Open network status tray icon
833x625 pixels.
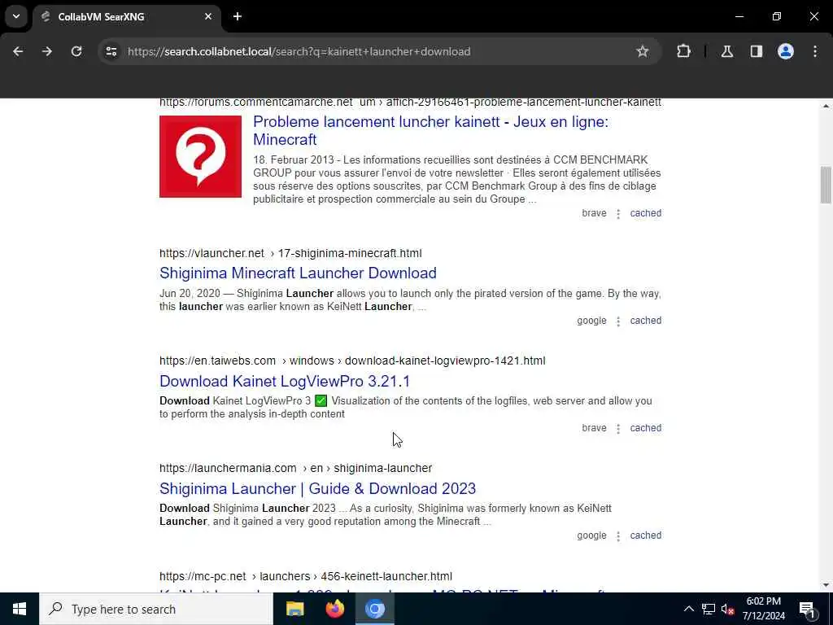pyautogui.click(x=709, y=609)
